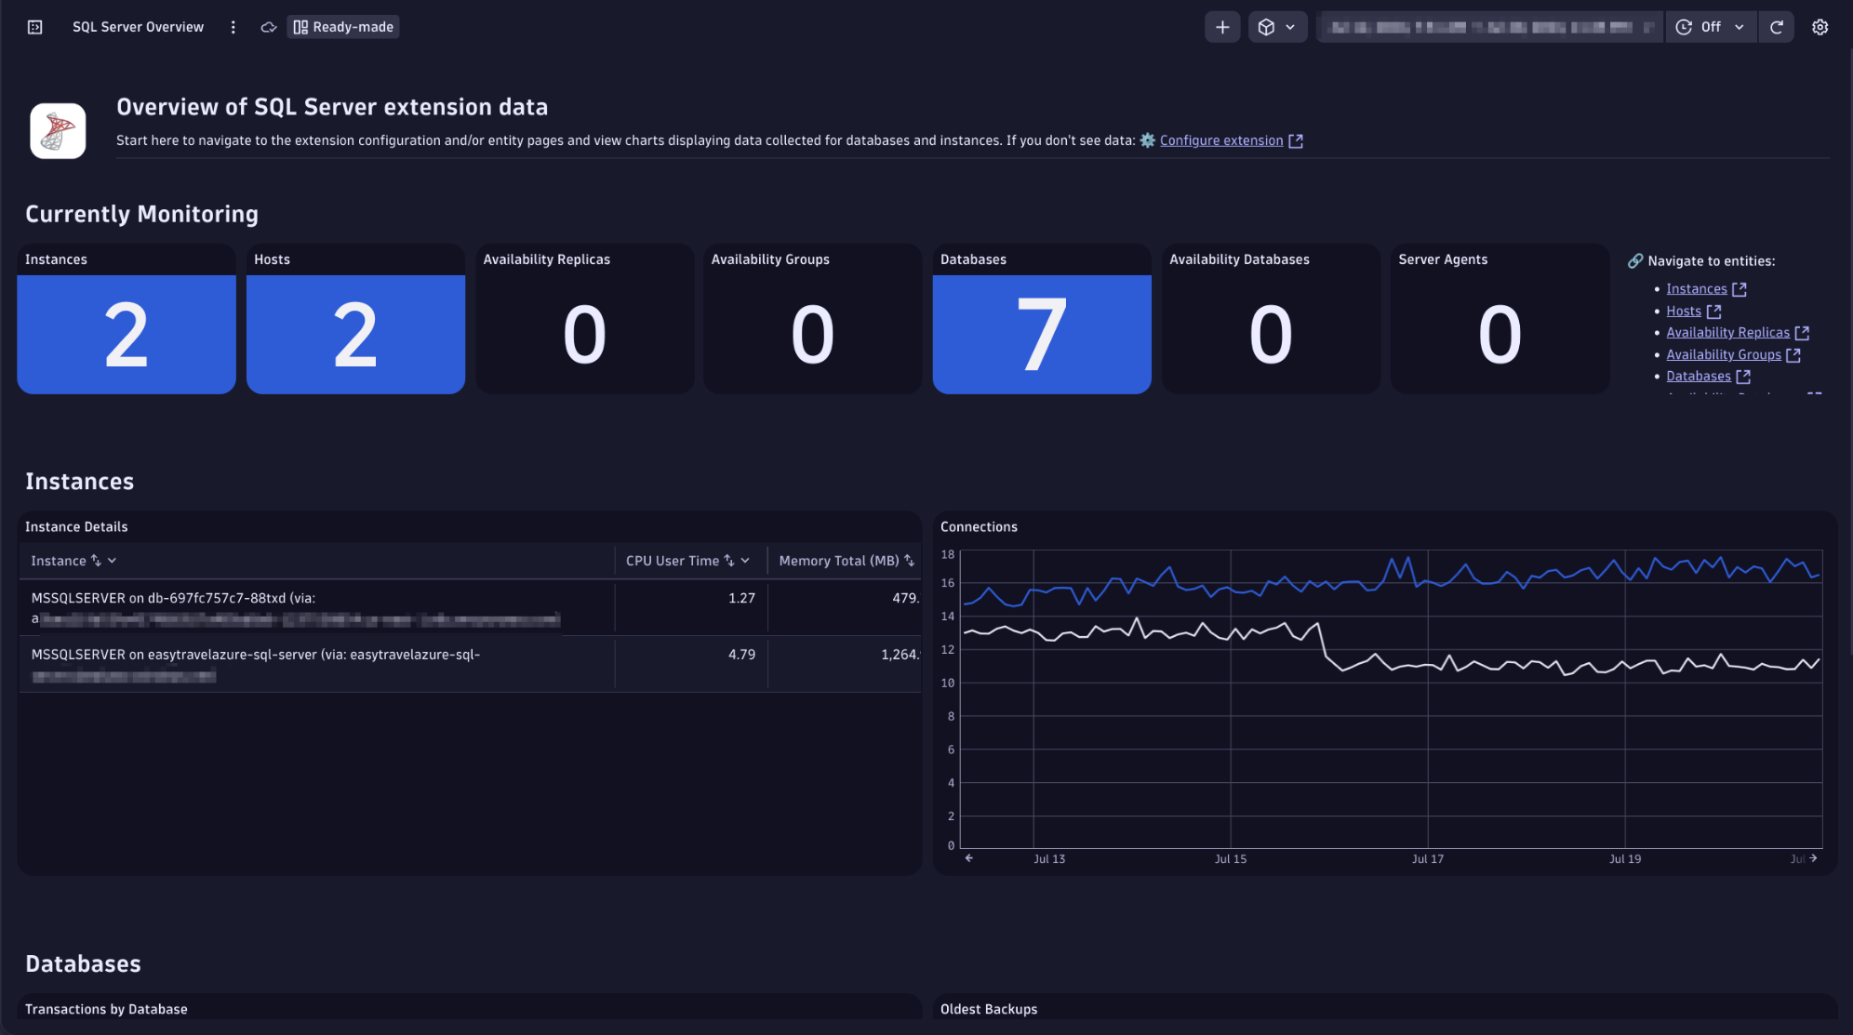Open the segment cube dropdown
The height and width of the screenshot is (1035, 1853).
[x=1276, y=27]
